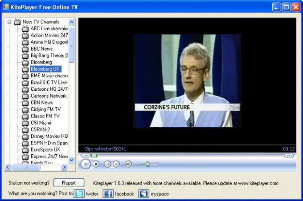Select the ABC Live streaming channel

49,28
